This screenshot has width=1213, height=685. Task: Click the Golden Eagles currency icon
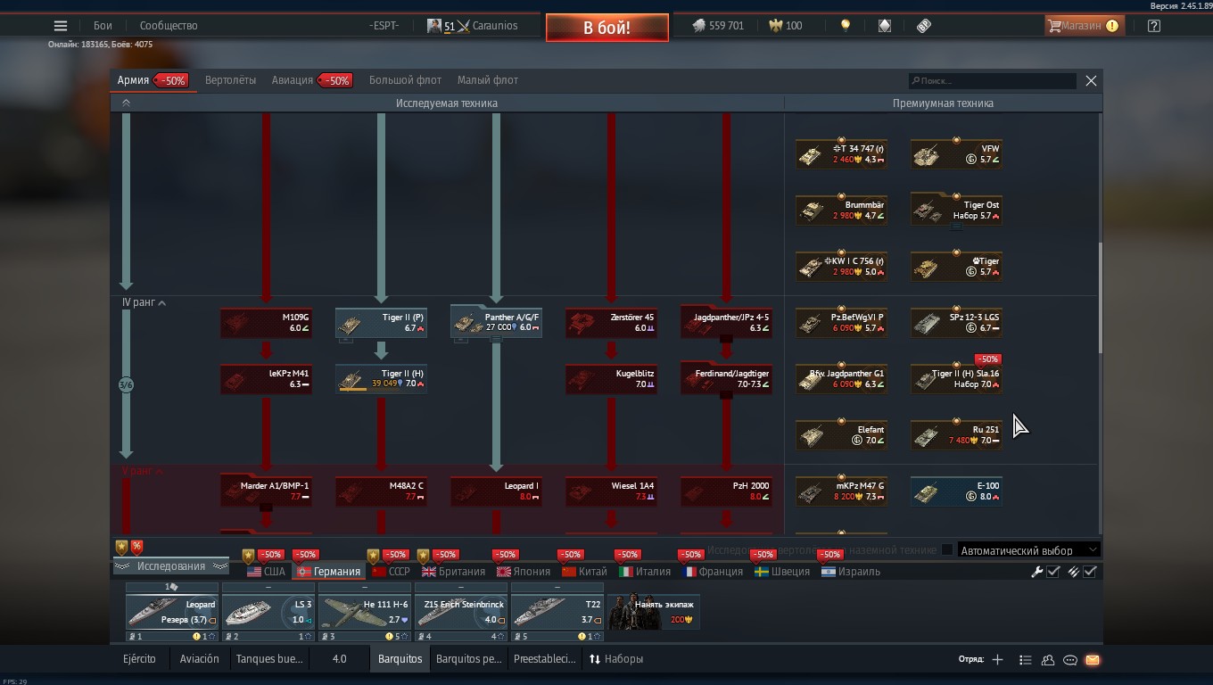pos(774,26)
